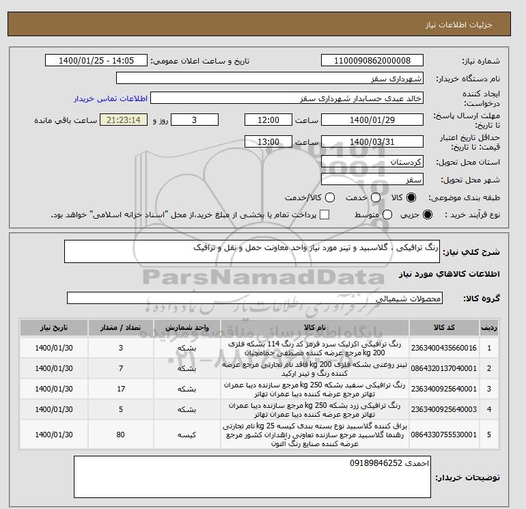Viewport: 526px width, 509px height.
Task: Click the کد کالا column header
Action: pos(444,327)
